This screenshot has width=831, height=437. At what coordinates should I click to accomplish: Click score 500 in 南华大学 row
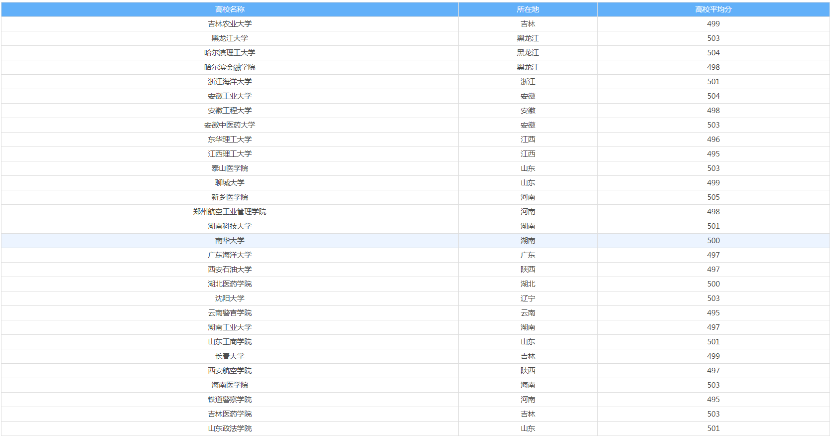(x=713, y=241)
